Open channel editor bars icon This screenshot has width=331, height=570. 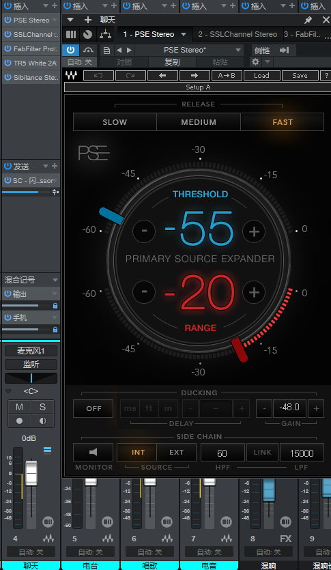click(71, 35)
